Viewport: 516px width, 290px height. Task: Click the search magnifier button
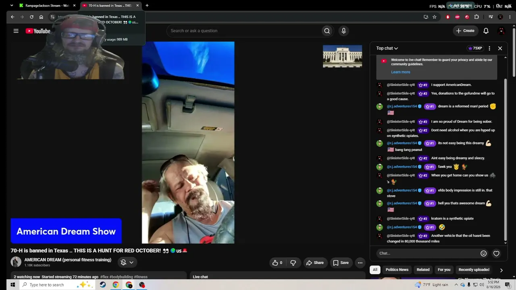[x=327, y=31]
